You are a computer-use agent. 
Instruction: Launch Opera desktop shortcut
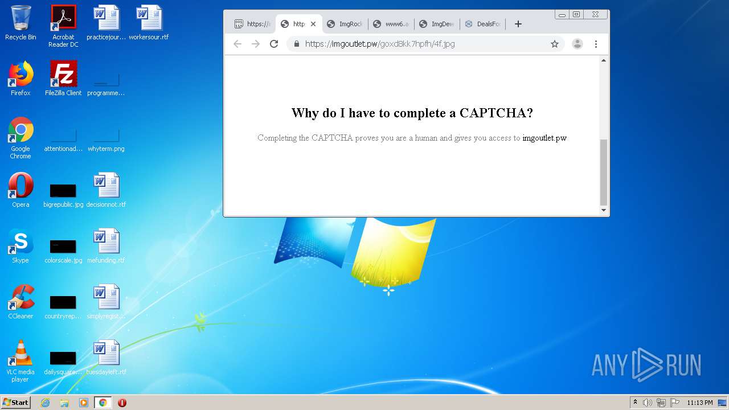[21, 190]
